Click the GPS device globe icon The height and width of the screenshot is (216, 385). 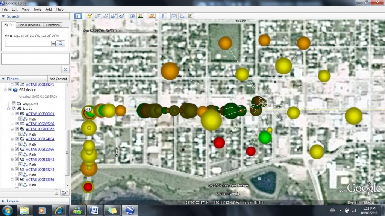15,89
